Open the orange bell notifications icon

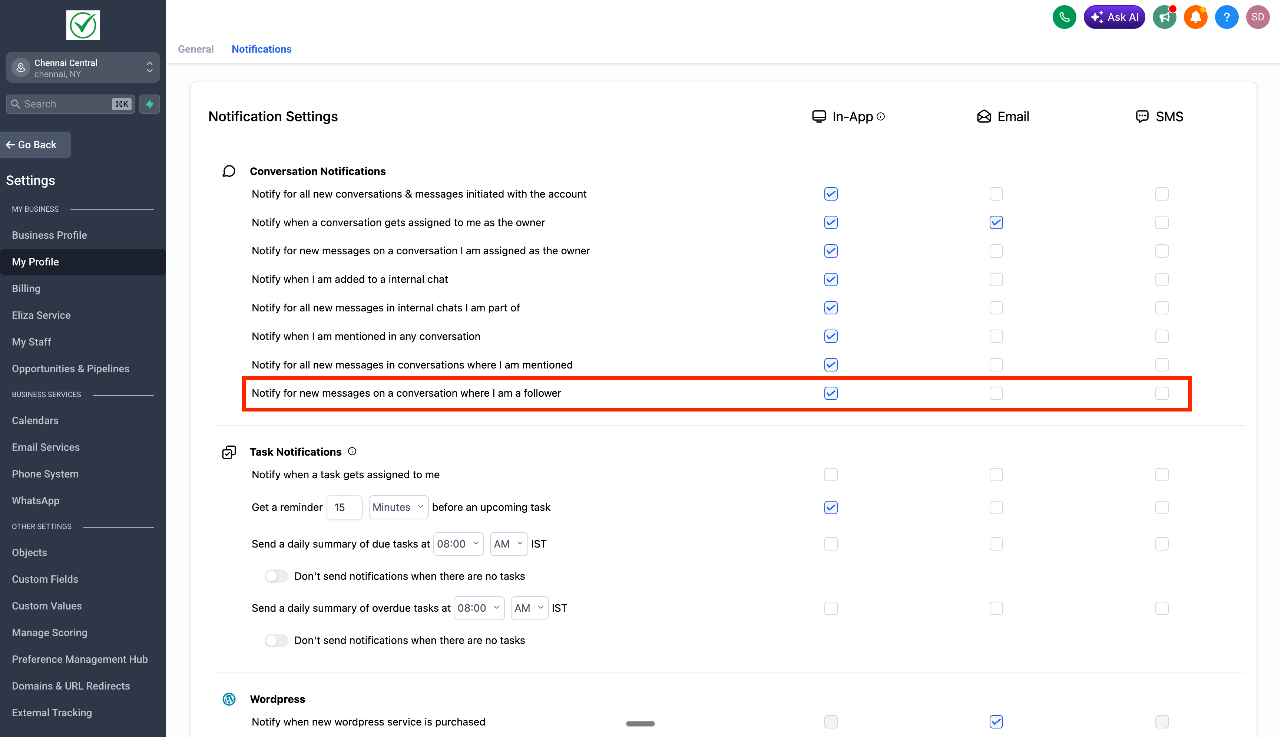tap(1195, 17)
